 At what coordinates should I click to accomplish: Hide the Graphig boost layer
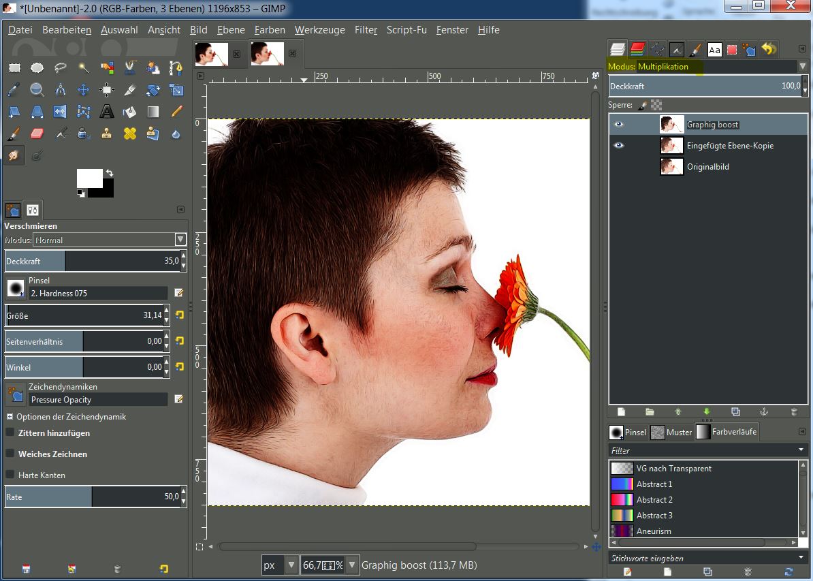point(618,125)
